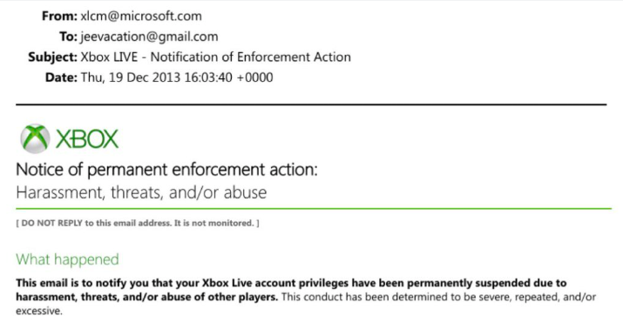Click the To: header label
This screenshot has height=329, width=623.
point(68,37)
